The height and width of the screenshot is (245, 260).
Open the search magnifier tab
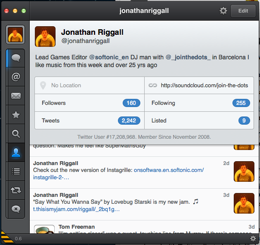(x=15, y=134)
